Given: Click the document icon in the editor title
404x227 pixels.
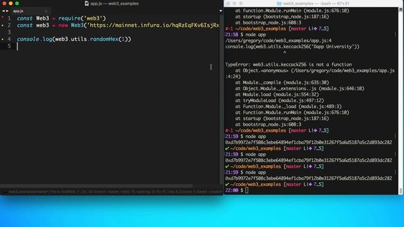Looking at the screenshot, I should tap(87, 3).
